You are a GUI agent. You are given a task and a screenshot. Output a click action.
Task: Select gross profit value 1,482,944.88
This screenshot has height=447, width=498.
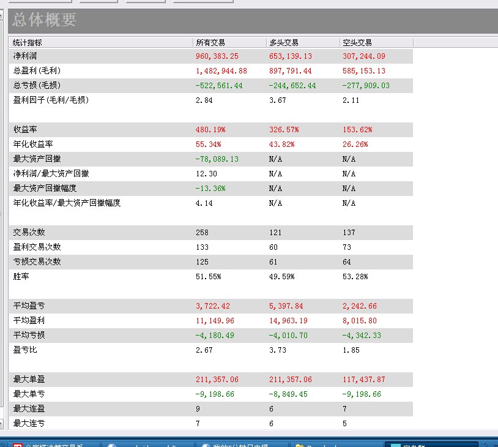tap(221, 71)
